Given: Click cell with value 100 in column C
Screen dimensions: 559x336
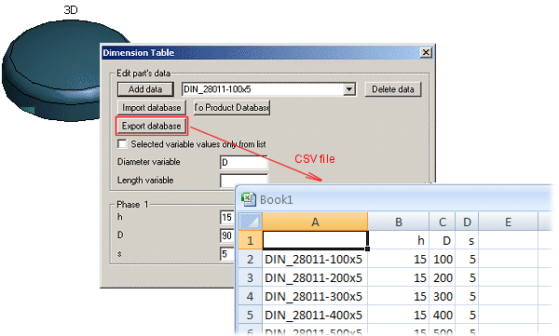Looking at the screenshot, I should (443, 259).
